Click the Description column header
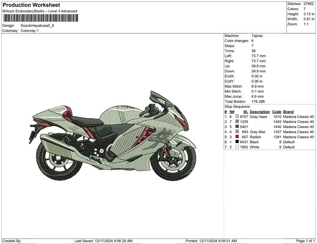Image resolution: width=317 pixels, height=244 pixels. [259, 111]
